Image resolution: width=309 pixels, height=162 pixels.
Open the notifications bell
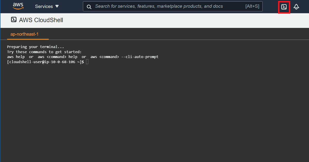296,7
